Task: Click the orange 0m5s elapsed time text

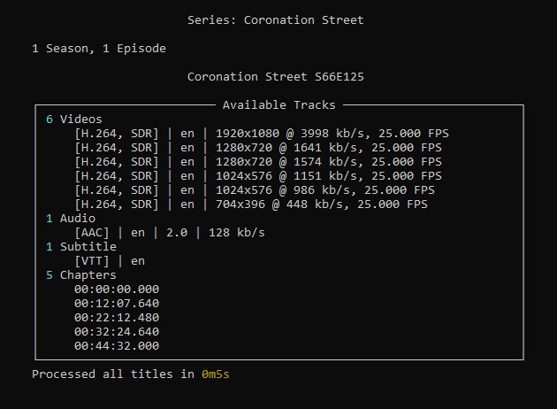Action: tap(216, 374)
